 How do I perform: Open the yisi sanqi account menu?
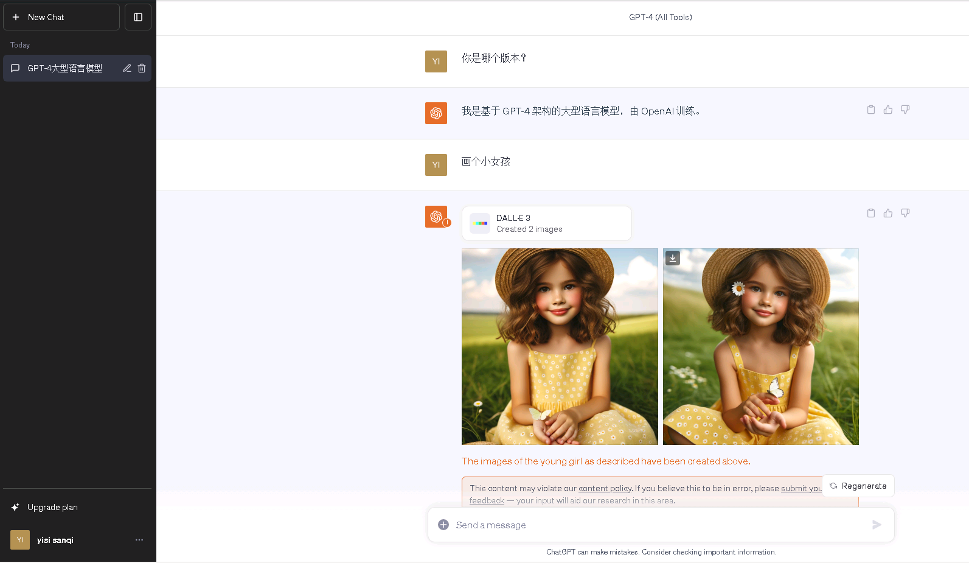(77, 540)
